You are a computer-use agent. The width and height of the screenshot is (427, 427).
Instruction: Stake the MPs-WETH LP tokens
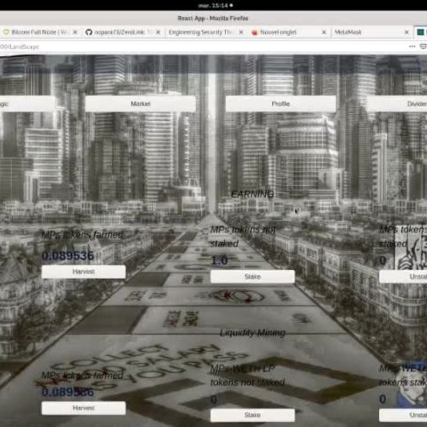[x=253, y=415]
